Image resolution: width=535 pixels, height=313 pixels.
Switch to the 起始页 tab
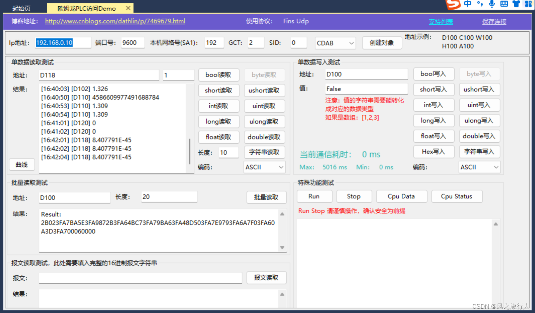(21, 8)
